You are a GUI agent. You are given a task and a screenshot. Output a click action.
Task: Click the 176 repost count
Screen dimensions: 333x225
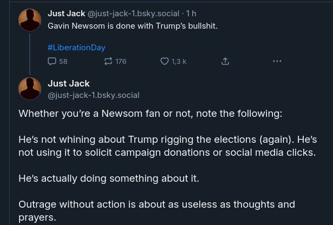point(121,62)
